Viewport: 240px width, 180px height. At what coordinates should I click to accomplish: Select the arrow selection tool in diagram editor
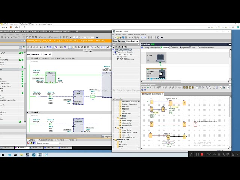point(142,87)
